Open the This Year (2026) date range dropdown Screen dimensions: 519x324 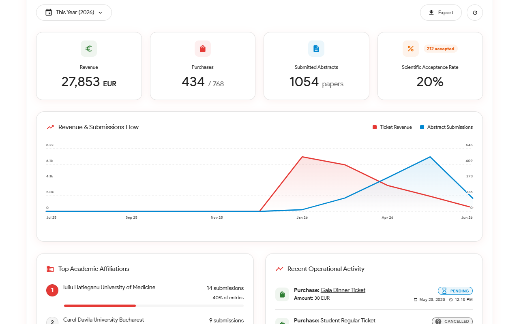click(74, 13)
